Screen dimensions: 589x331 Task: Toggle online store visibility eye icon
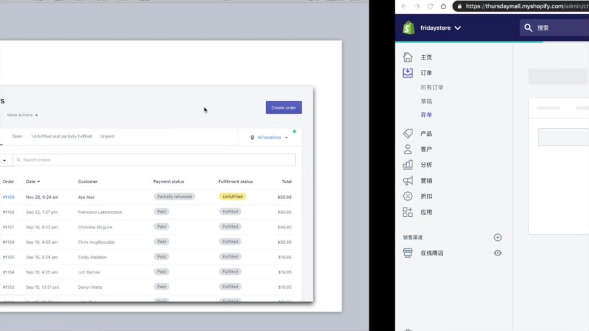[498, 253]
